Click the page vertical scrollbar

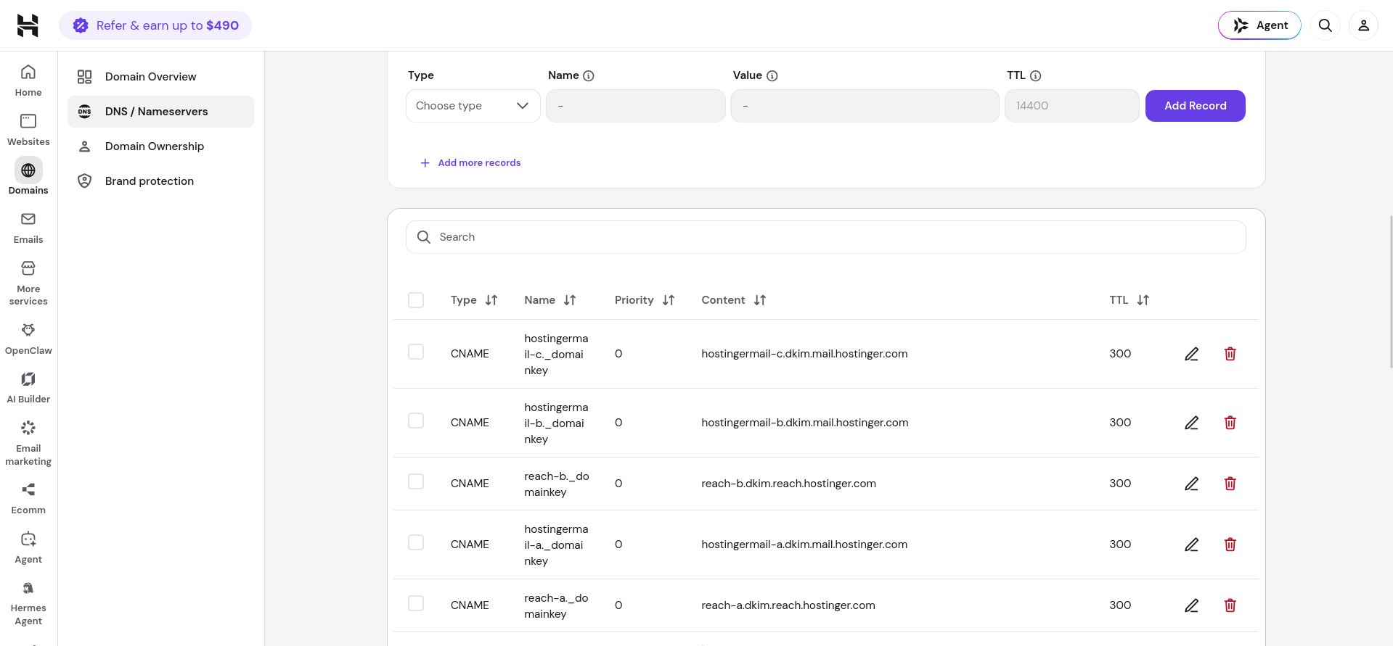[1390, 290]
